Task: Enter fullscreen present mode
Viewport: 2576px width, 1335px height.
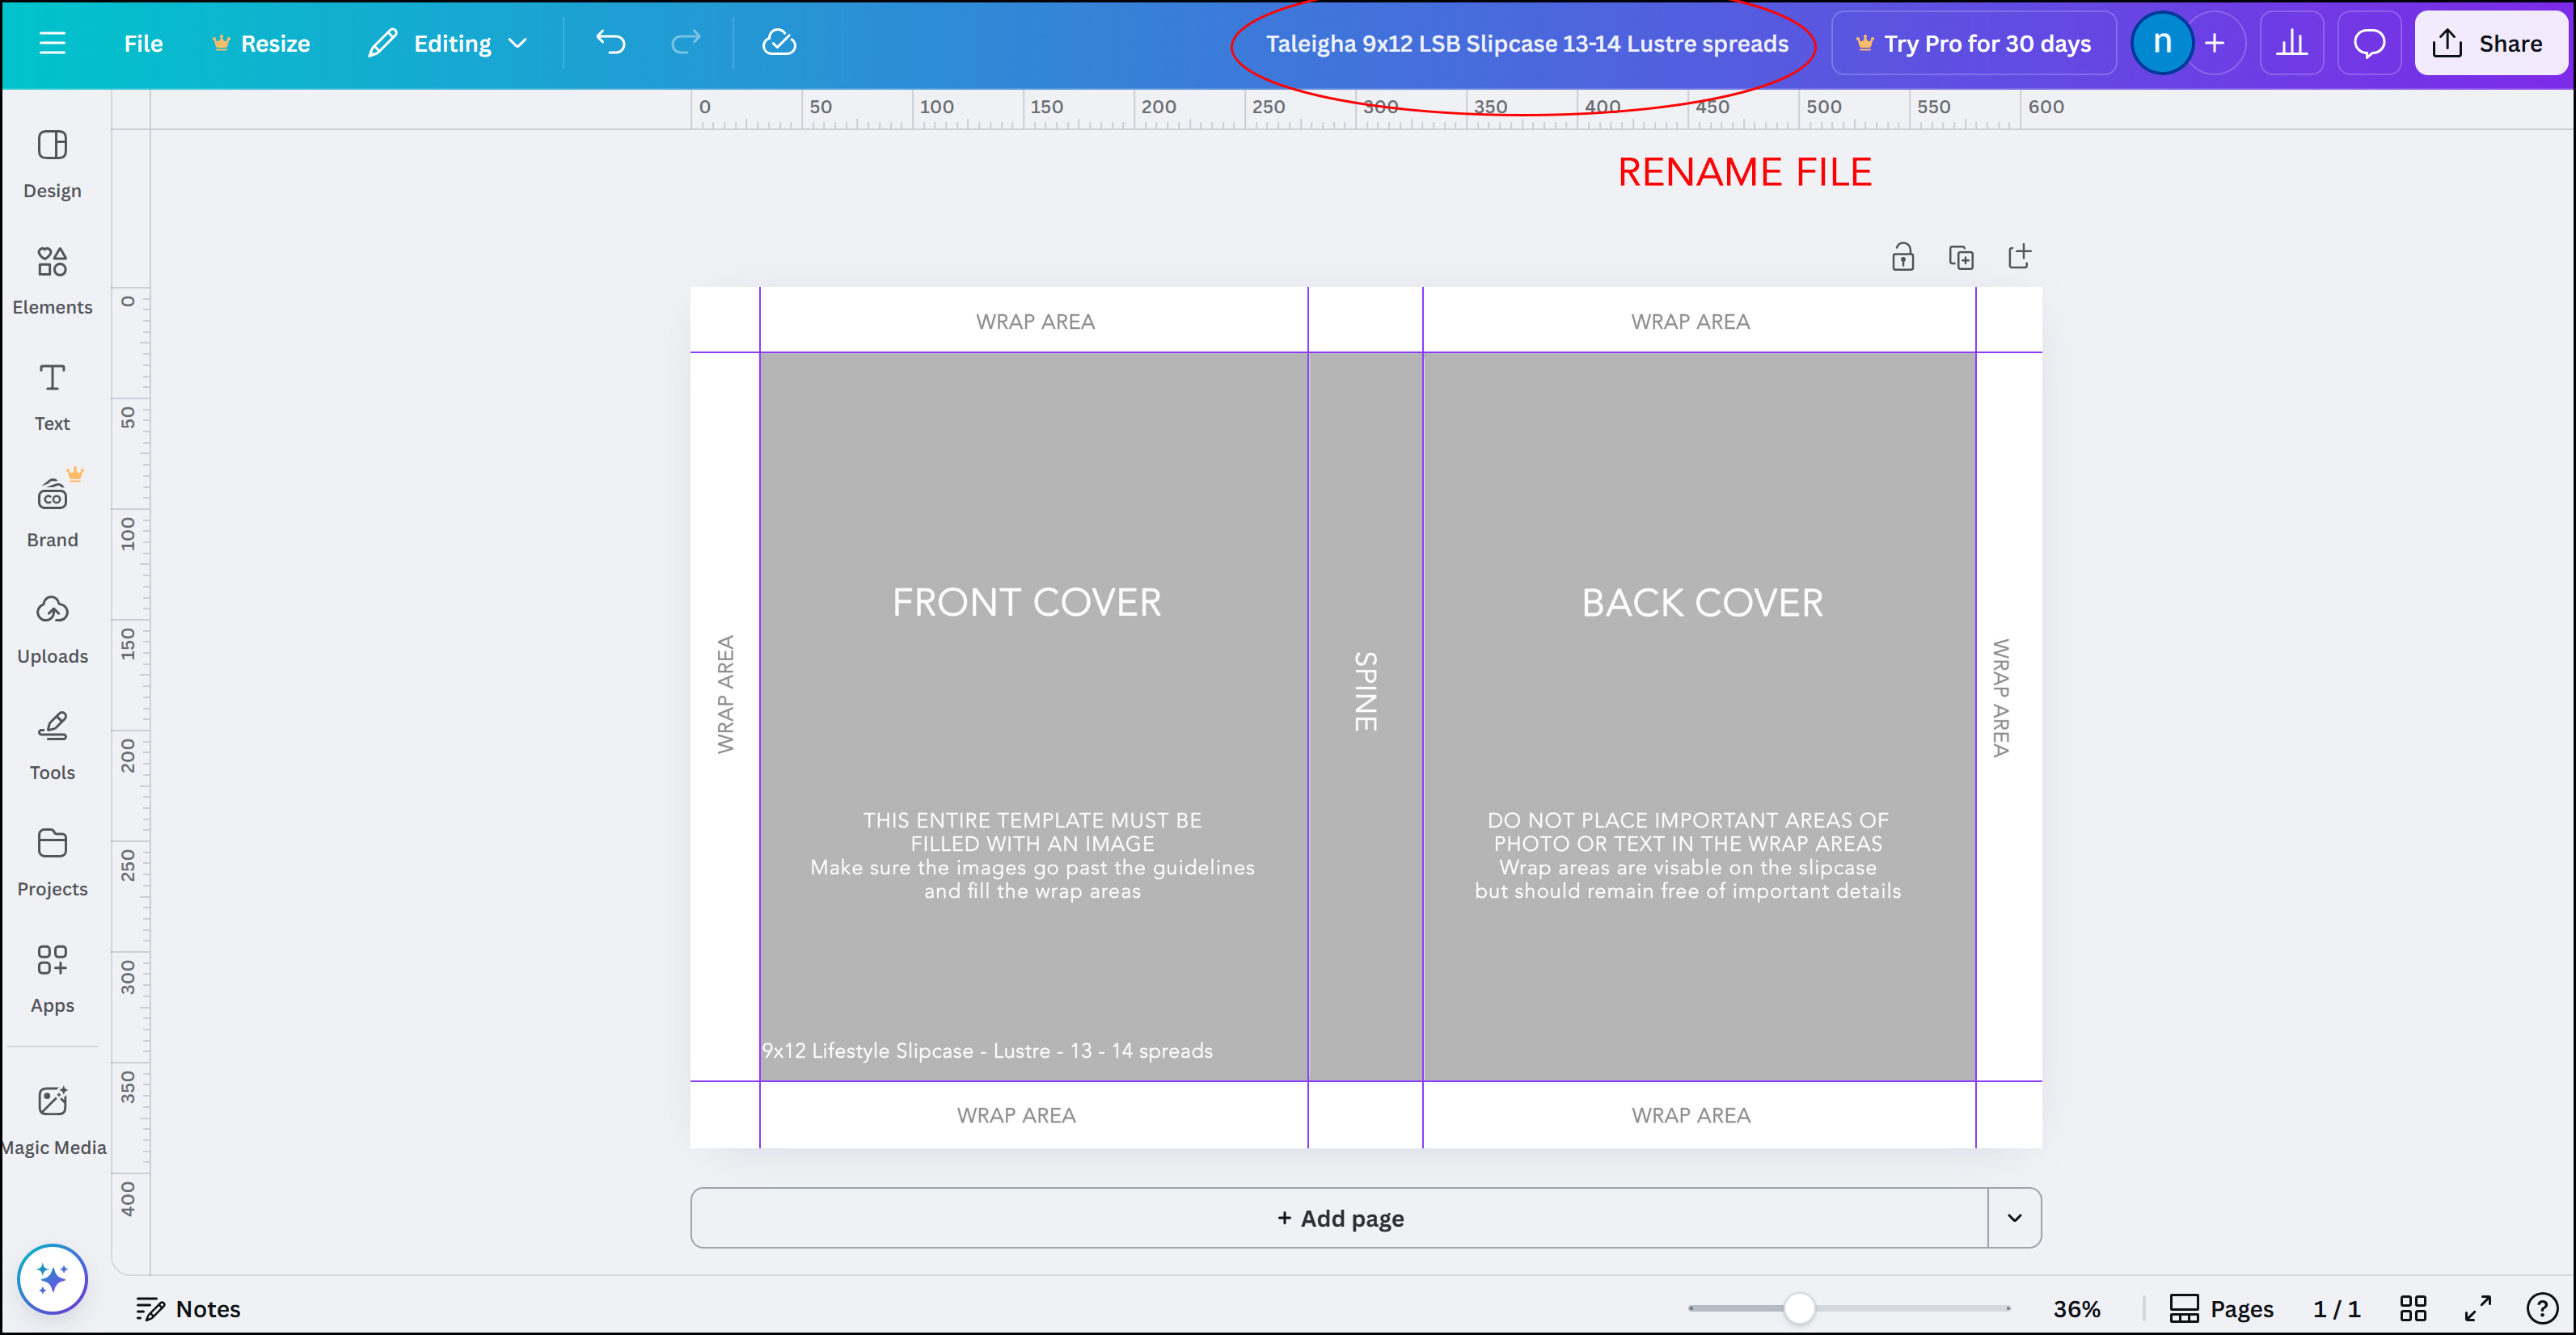Action: (2477, 1308)
